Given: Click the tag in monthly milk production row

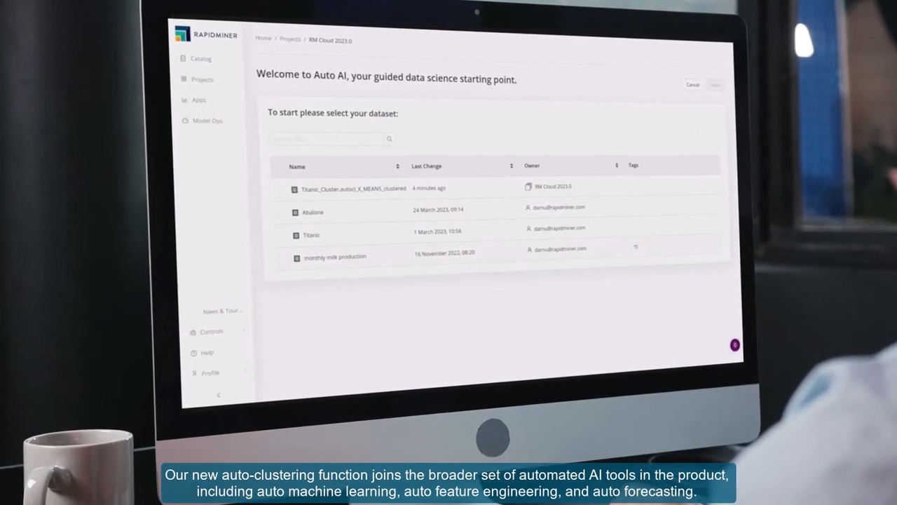Looking at the screenshot, I should coord(636,247).
